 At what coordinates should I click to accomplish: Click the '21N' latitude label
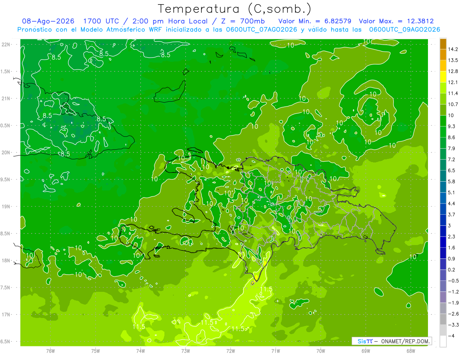5,99
